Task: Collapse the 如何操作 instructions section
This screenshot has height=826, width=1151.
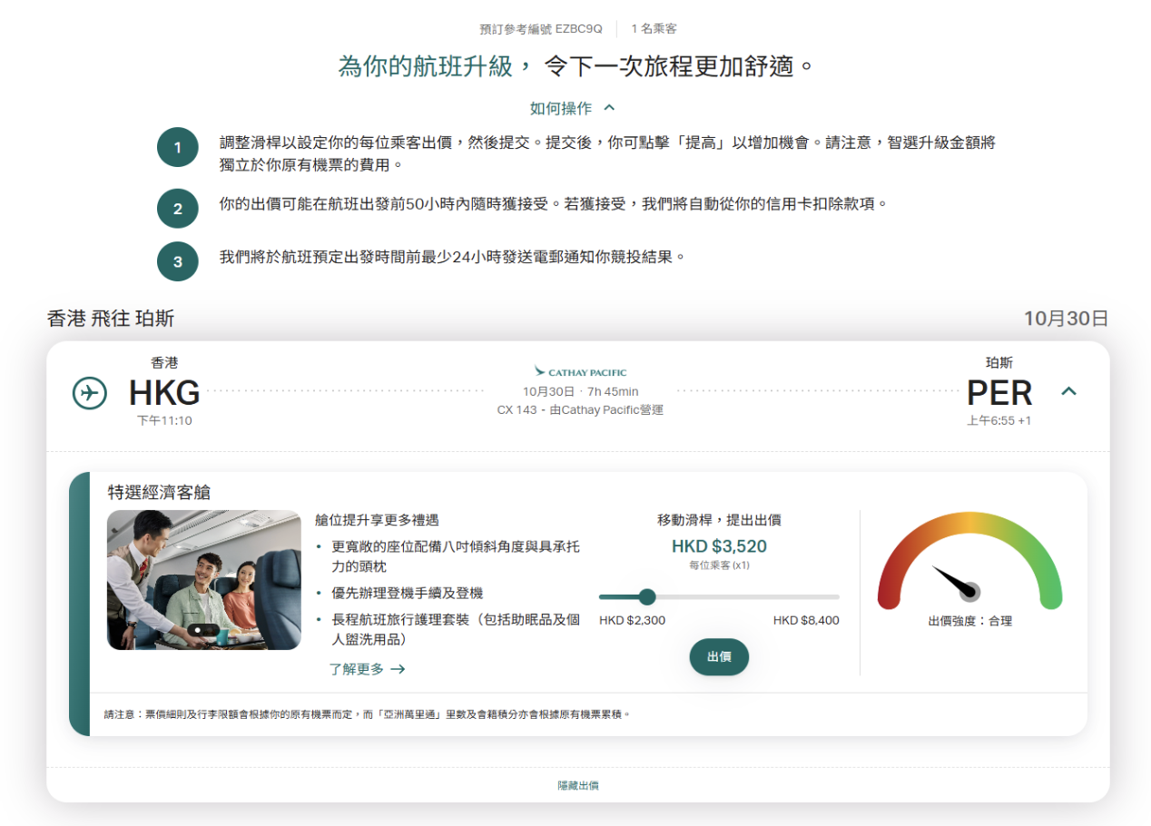Action: pyautogui.click(x=573, y=108)
